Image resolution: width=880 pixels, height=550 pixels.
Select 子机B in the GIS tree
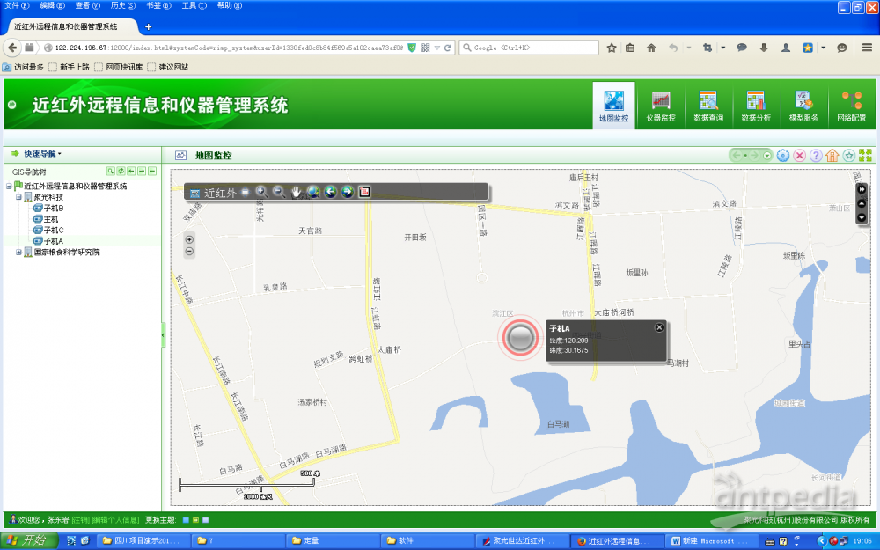54,209
